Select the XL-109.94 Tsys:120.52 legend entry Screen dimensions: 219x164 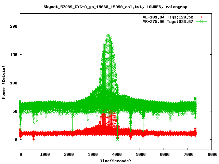[x=168, y=17]
